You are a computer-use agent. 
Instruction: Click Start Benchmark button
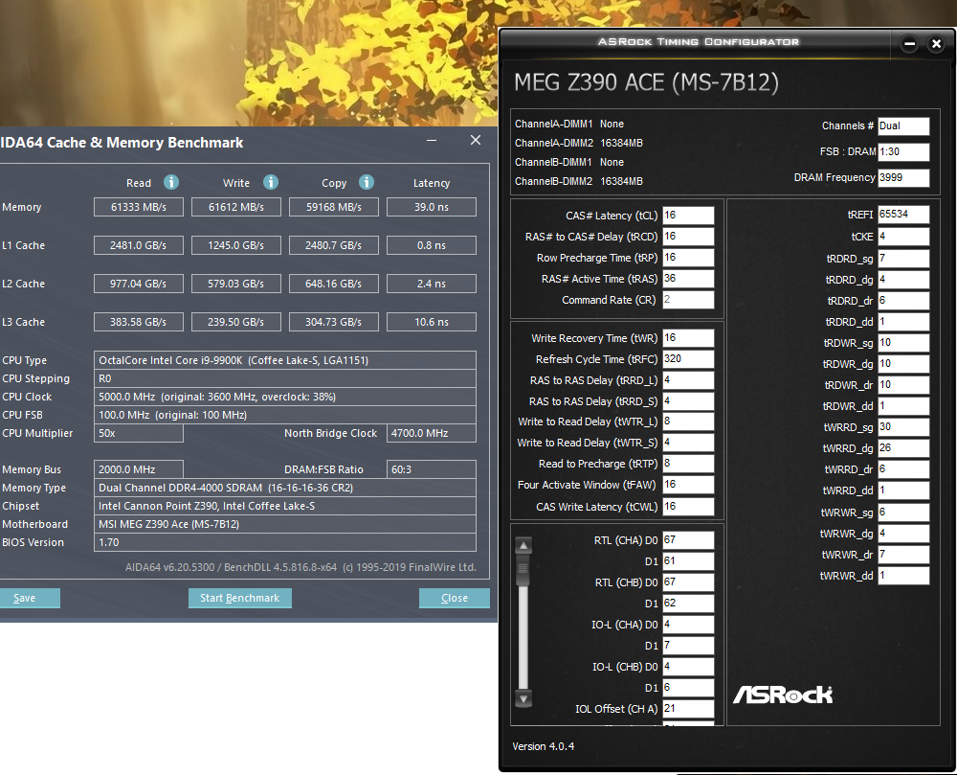(x=240, y=598)
